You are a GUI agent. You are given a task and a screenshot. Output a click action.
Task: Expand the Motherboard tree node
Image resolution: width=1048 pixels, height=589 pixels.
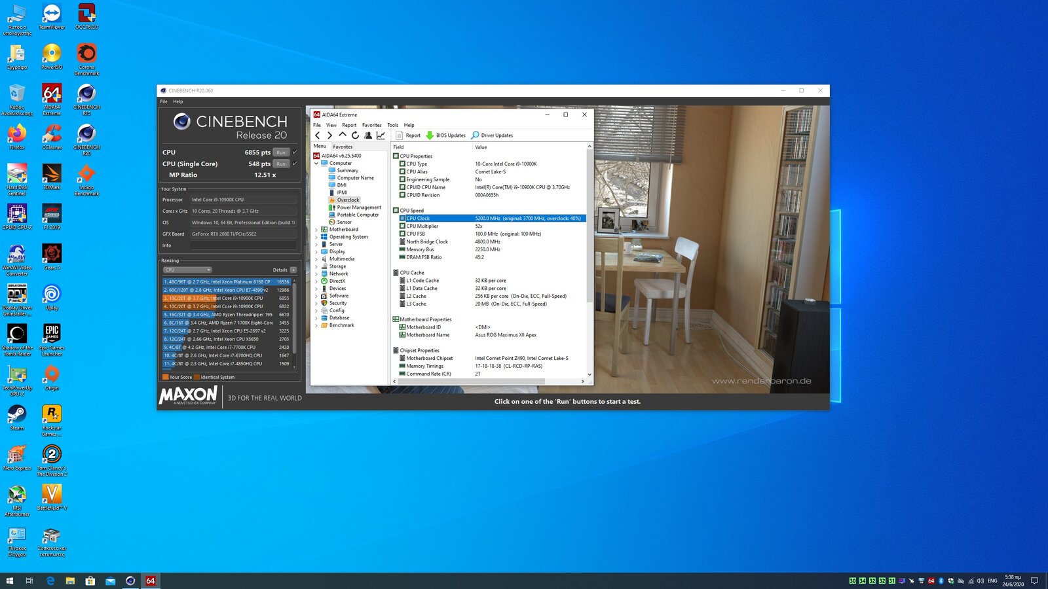coord(316,230)
